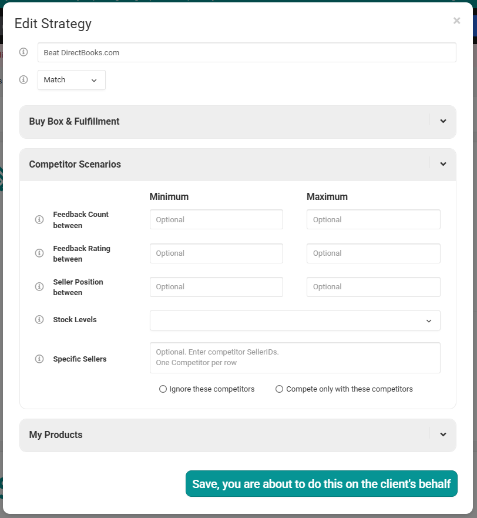The height and width of the screenshot is (518, 477).
Task: Click the Specific Sellers text area
Action: point(295,357)
